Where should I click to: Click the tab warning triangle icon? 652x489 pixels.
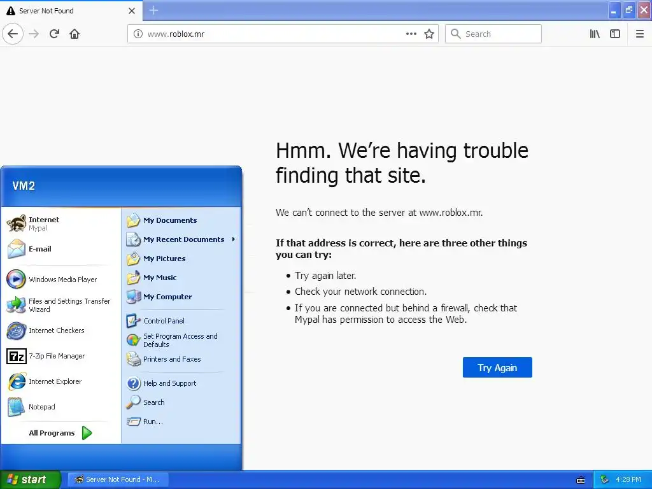coord(11,11)
